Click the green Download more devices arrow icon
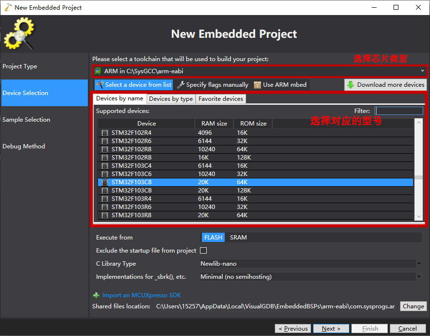Screen dimensions: 430x336 pyautogui.click(x=350, y=85)
